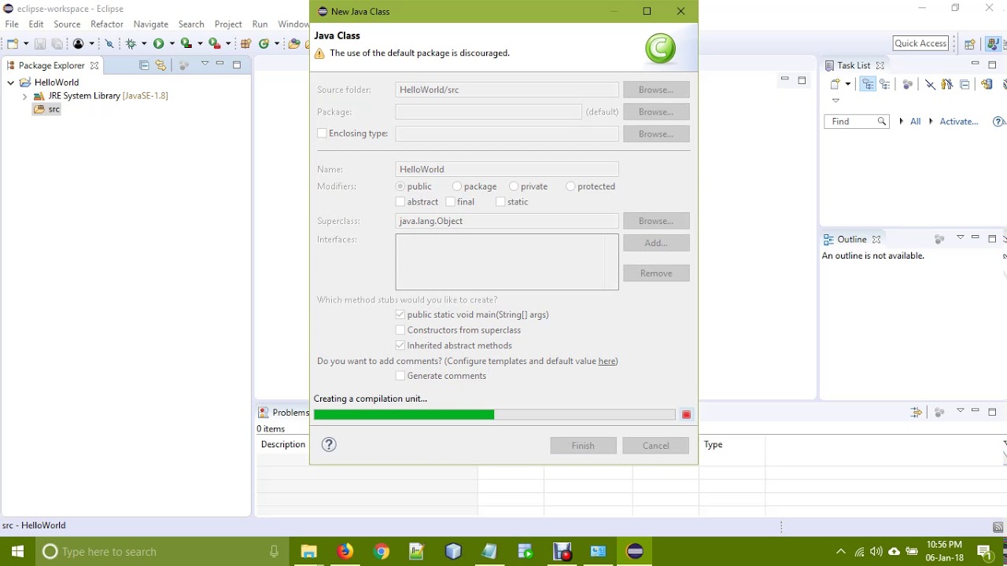Image resolution: width=1007 pixels, height=566 pixels.
Task: Open New Task dropdown arrow in Task List
Action: (848, 84)
